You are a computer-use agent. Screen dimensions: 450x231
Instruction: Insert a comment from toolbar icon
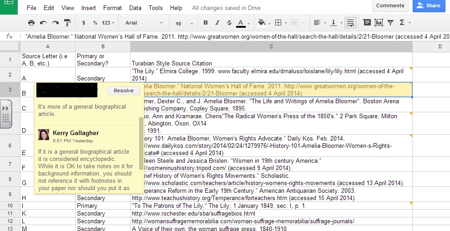pos(367,23)
